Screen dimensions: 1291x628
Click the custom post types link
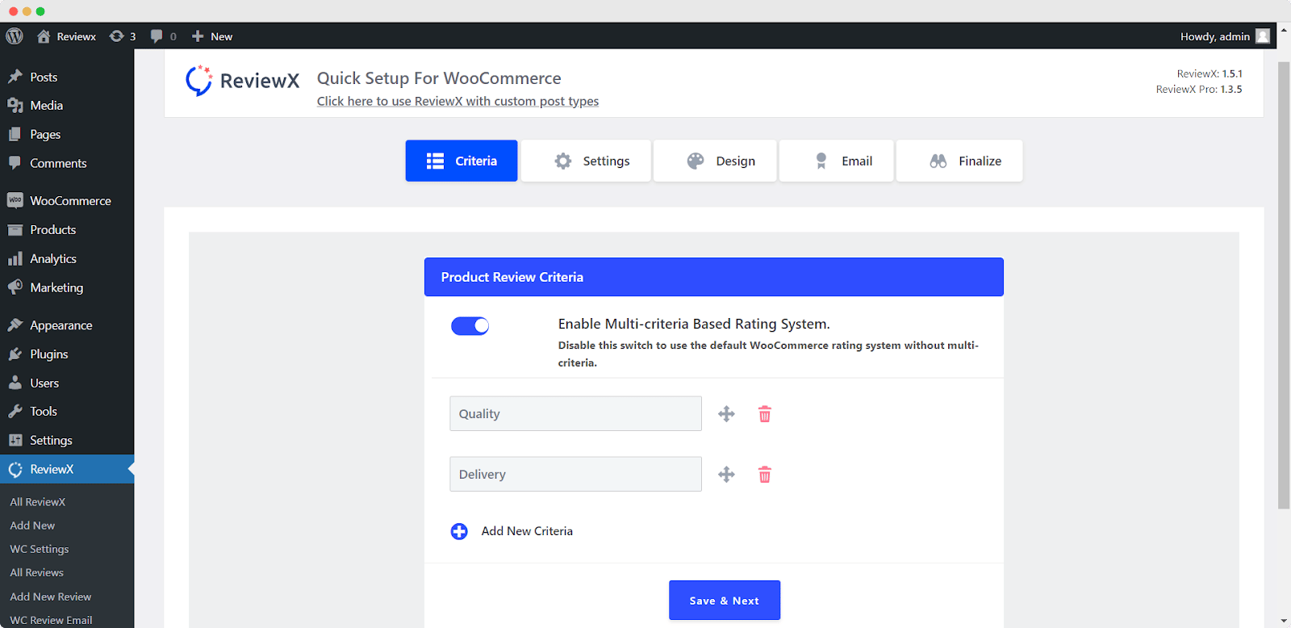(x=457, y=101)
